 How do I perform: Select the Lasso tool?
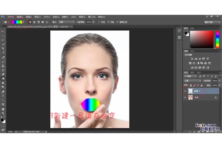coord(3,40)
